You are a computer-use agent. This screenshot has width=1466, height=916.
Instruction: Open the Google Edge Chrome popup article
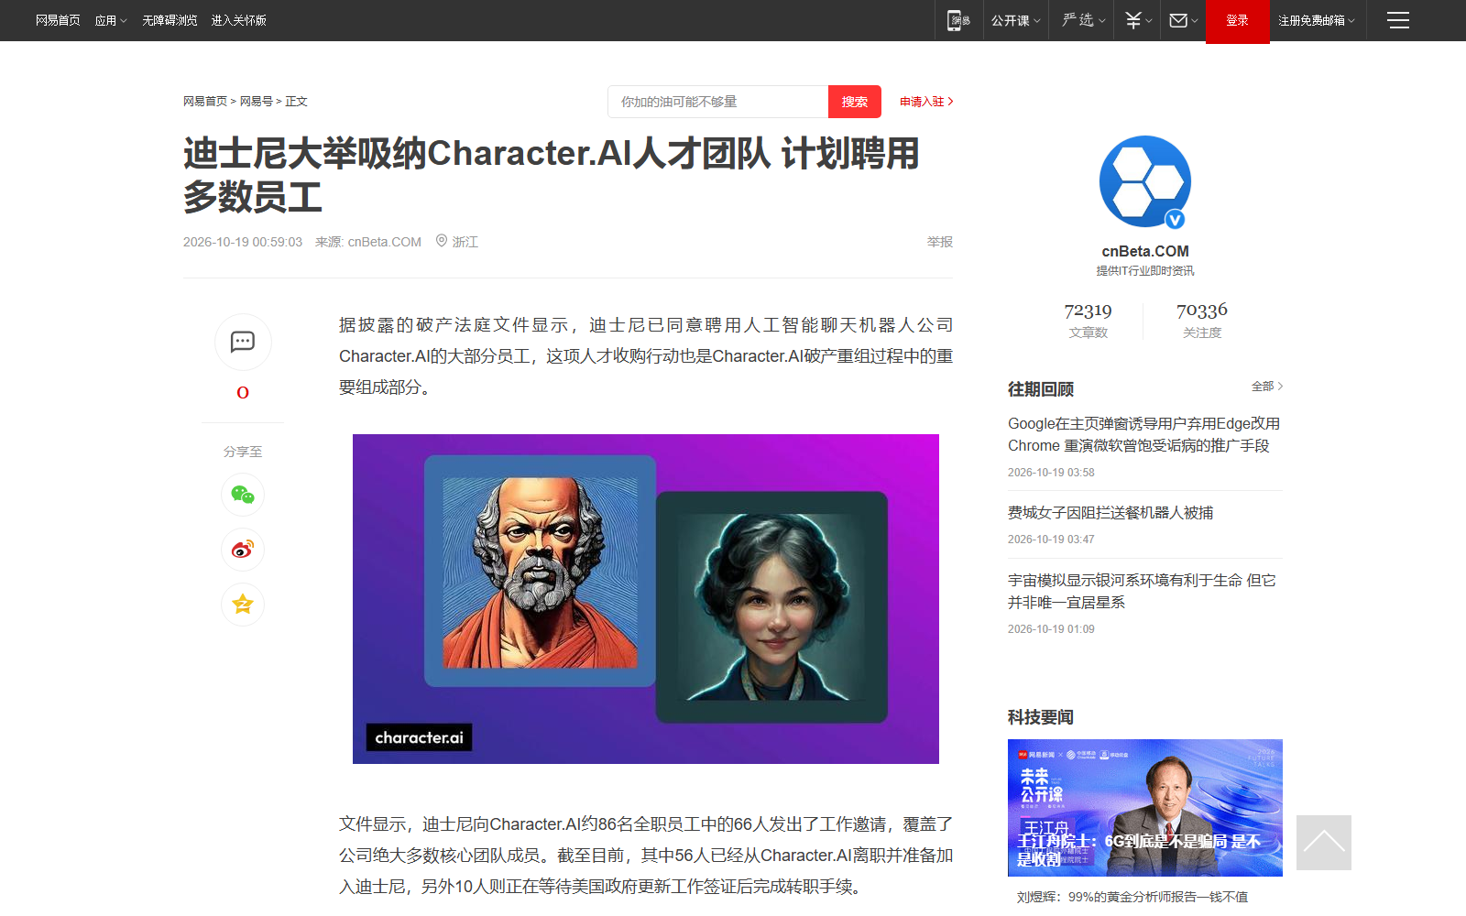coord(1144,434)
